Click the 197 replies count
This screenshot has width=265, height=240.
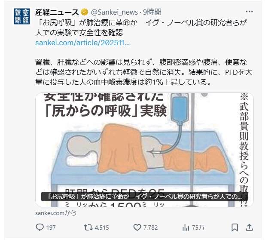click(51, 228)
